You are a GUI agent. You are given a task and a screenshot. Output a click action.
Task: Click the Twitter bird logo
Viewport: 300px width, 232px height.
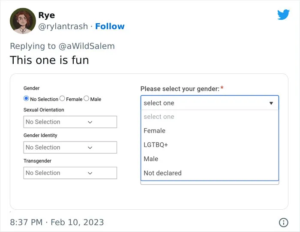(283, 14)
